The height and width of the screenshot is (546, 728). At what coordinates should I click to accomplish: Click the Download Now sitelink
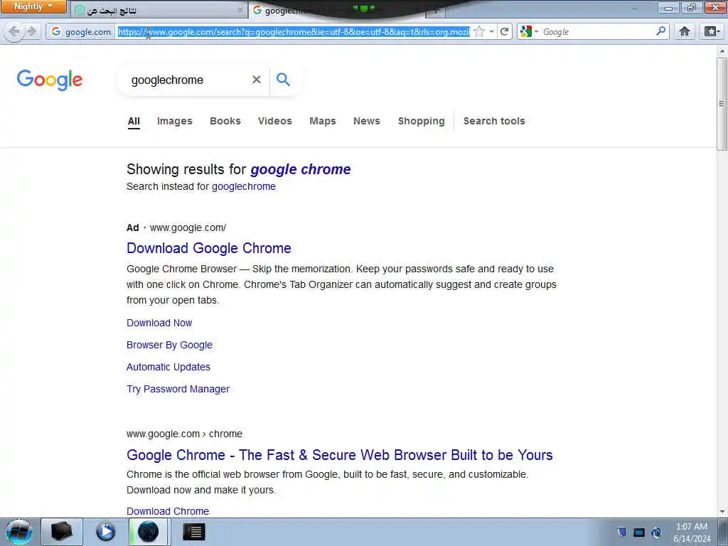(159, 323)
